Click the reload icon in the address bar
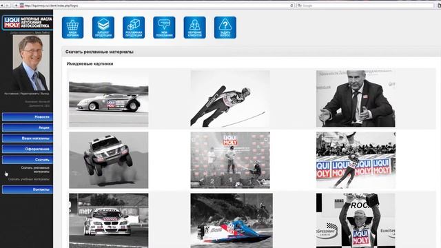Viewport: 441px width, 248px height. point(291,6)
